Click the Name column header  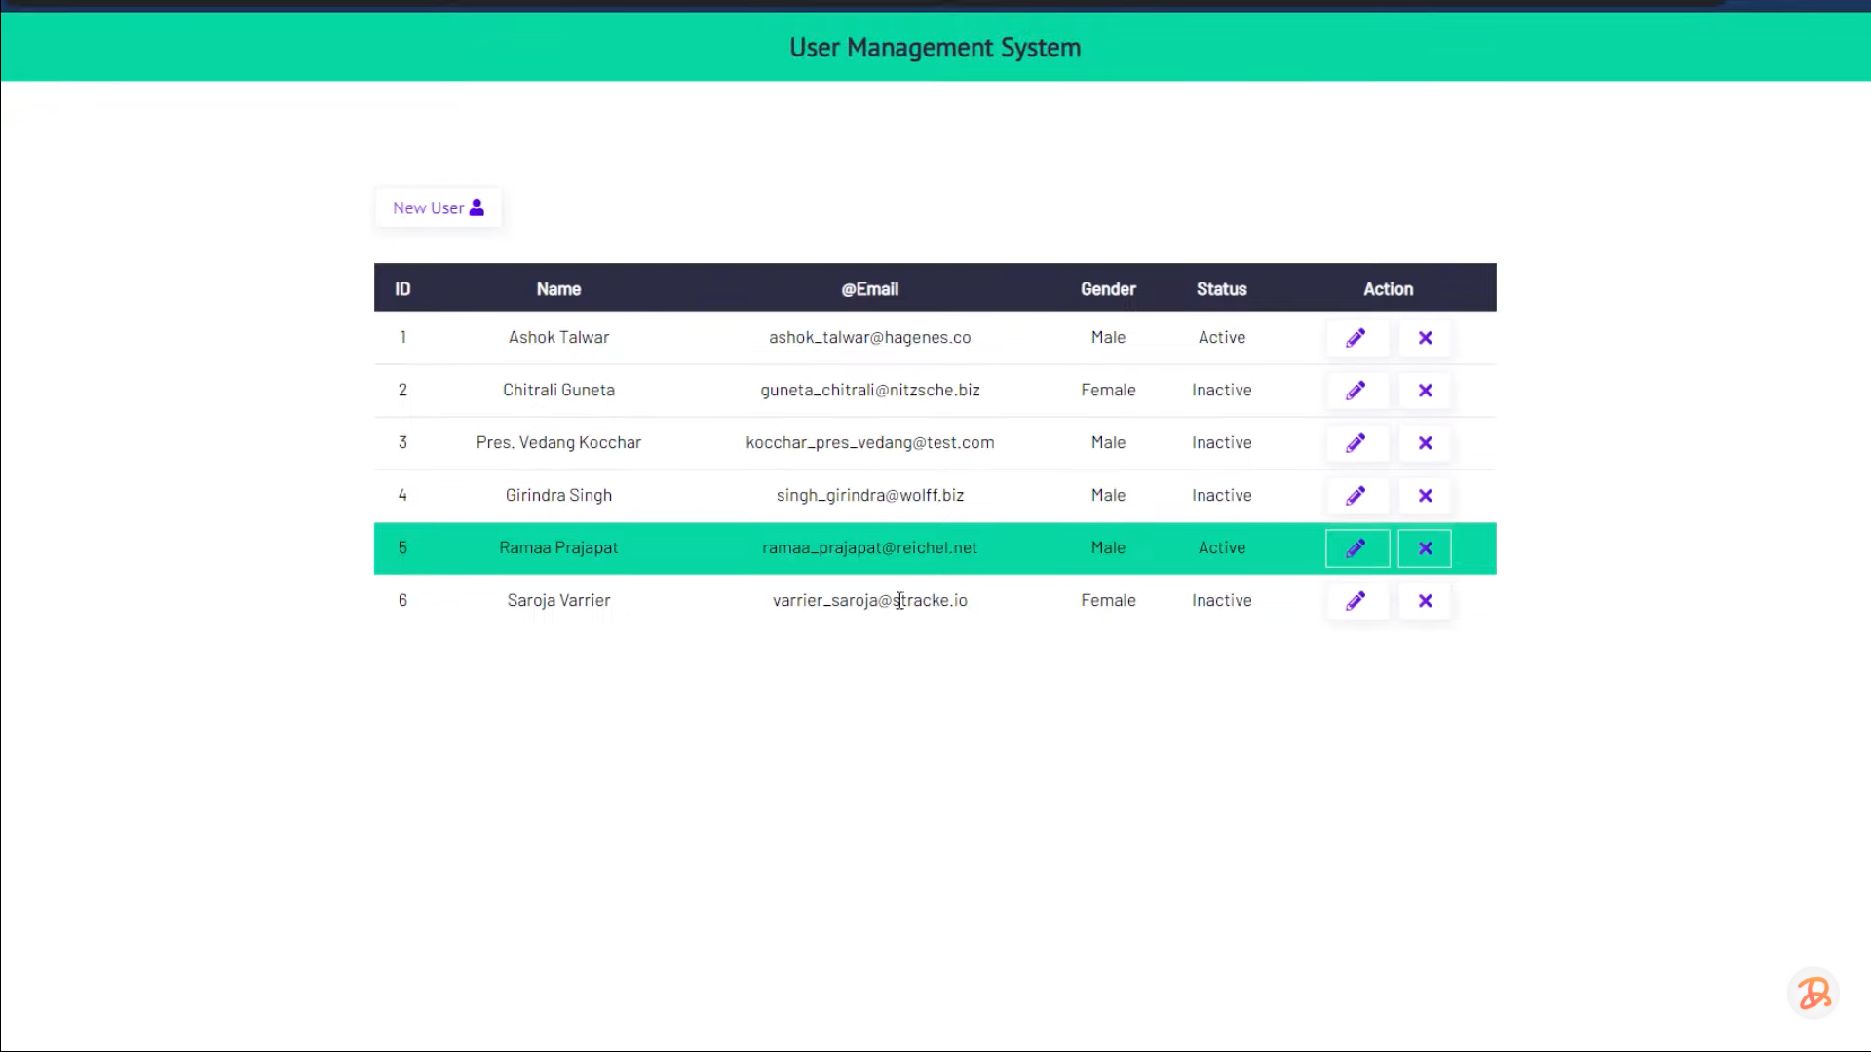coord(557,288)
